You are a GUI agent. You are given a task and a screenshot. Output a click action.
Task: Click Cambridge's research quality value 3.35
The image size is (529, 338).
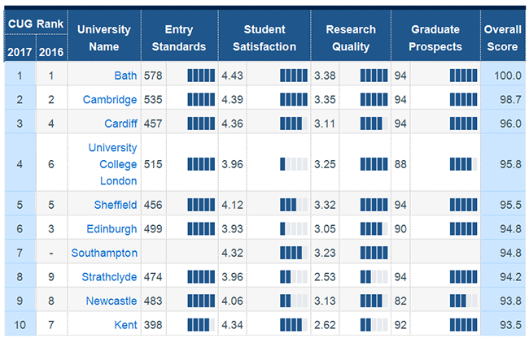[x=325, y=100]
